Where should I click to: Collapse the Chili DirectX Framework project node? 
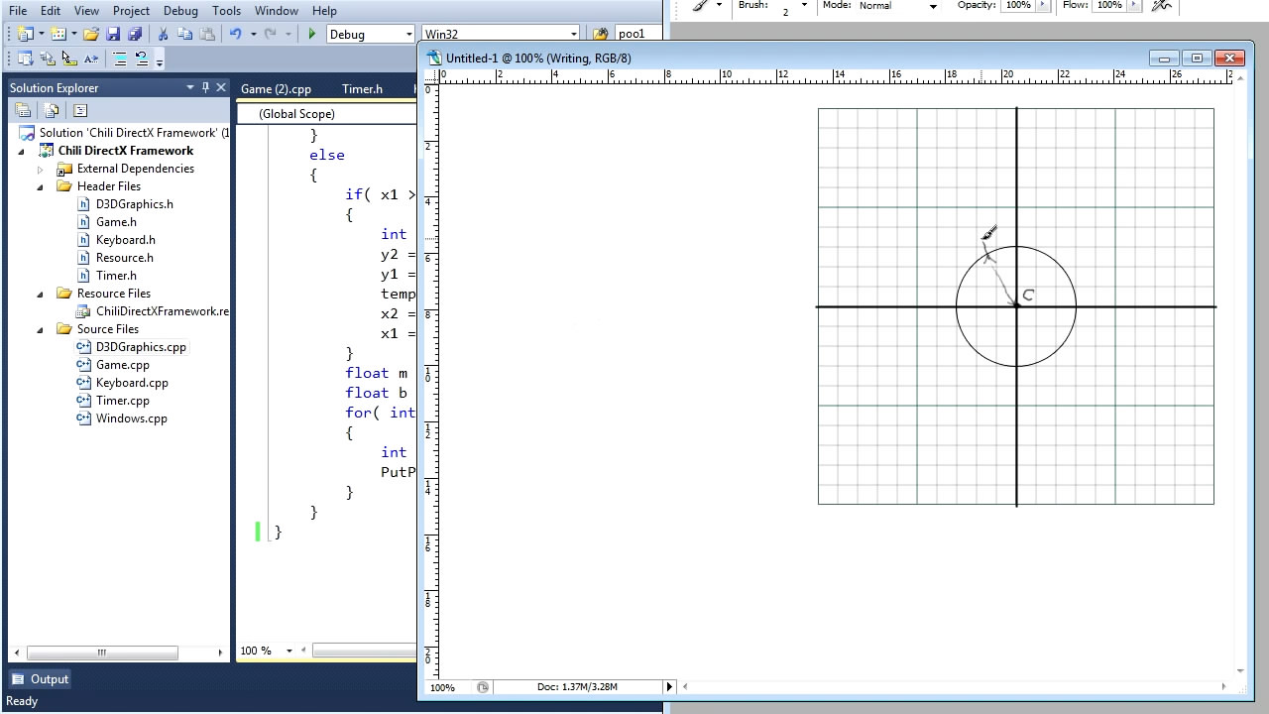pyautogui.click(x=23, y=151)
